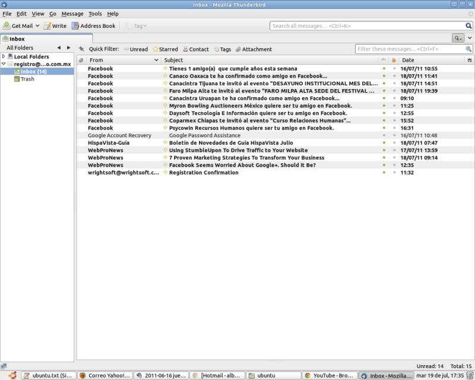Switch to Correo Yahoo Firefox taskbar window
Viewport: 475px width, 380px height.
tap(105, 375)
